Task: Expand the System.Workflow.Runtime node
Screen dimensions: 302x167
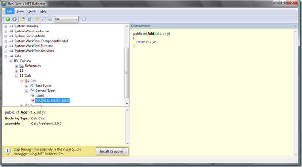Action: pos(6,46)
